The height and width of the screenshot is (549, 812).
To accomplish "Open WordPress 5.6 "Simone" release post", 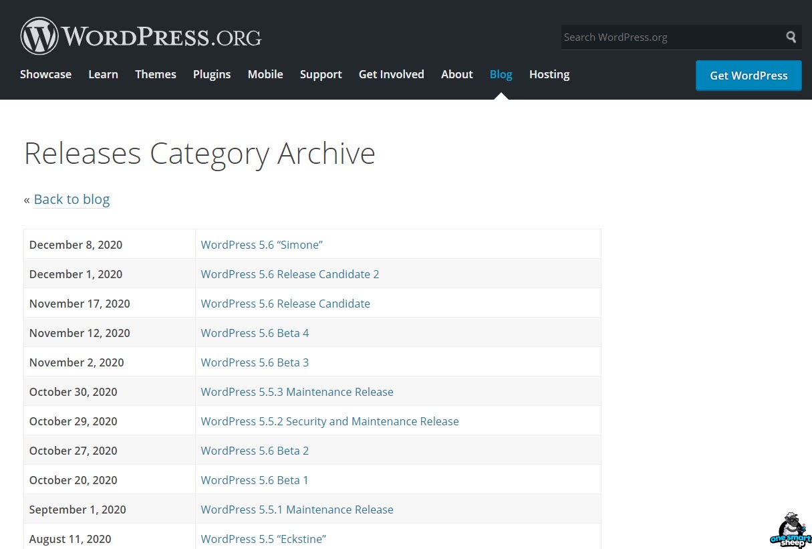I will pos(262,245).
